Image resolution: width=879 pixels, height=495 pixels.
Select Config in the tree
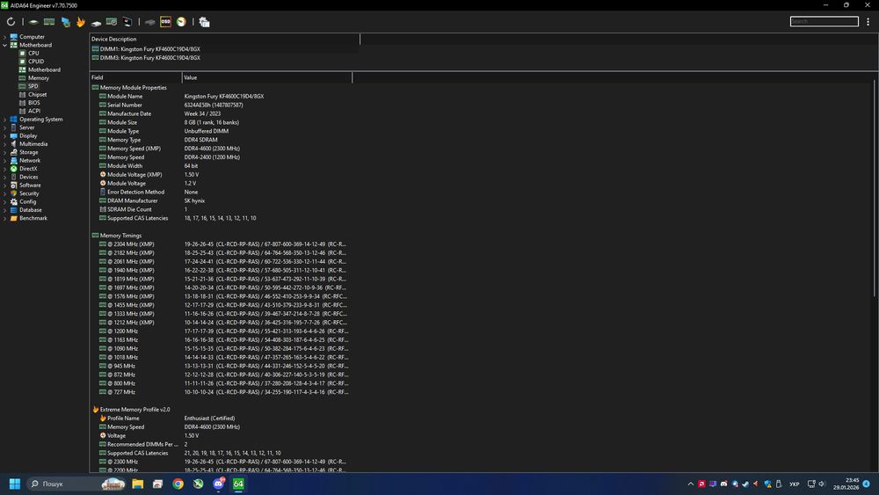click(23, 202)
